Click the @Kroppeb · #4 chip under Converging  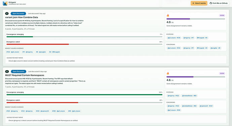coord(202,48)
